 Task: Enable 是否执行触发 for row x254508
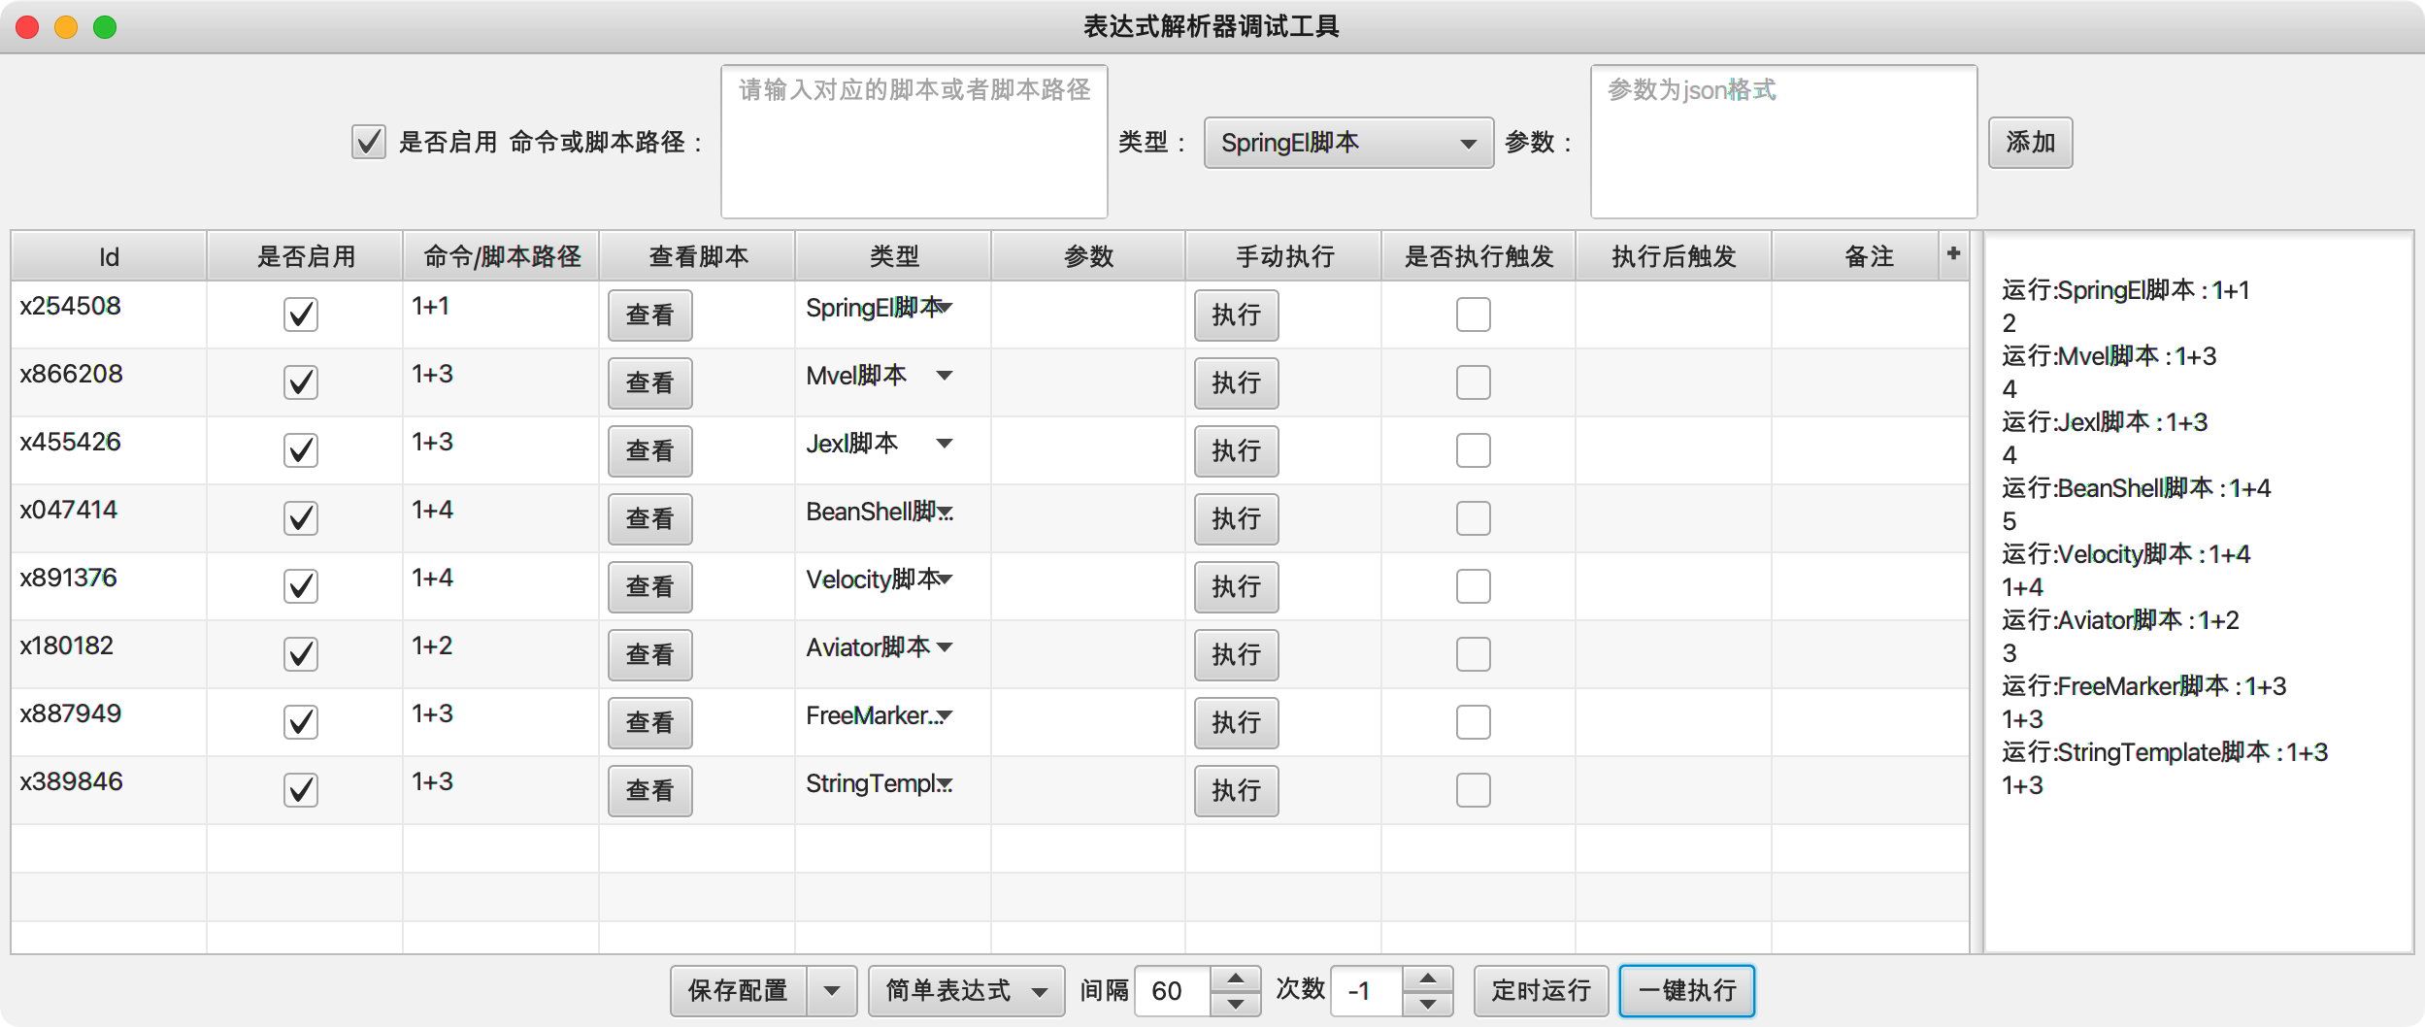[x=1474, y=315]
